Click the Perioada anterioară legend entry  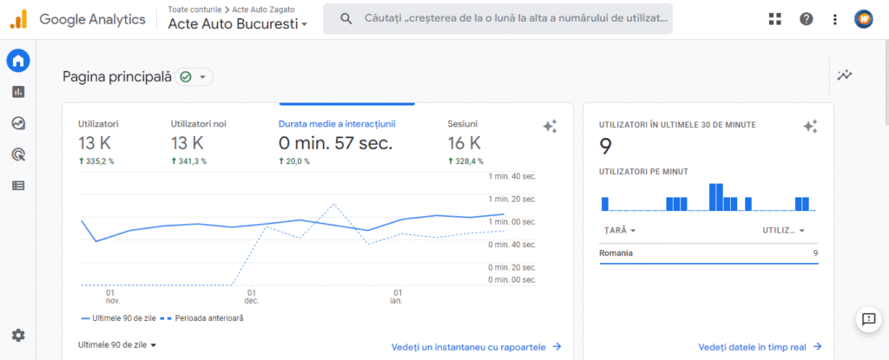coord(201,318)
